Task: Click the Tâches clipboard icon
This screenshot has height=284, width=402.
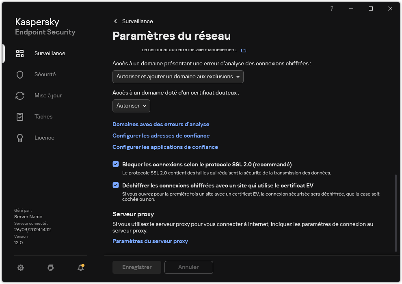Action: pyautogui.click(x=20, y=116)
